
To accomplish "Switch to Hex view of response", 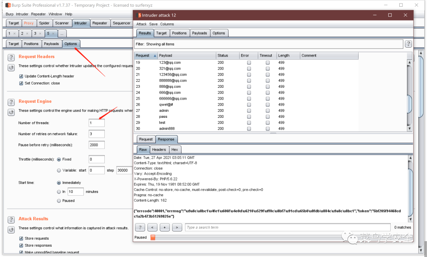I will point(175,150).
